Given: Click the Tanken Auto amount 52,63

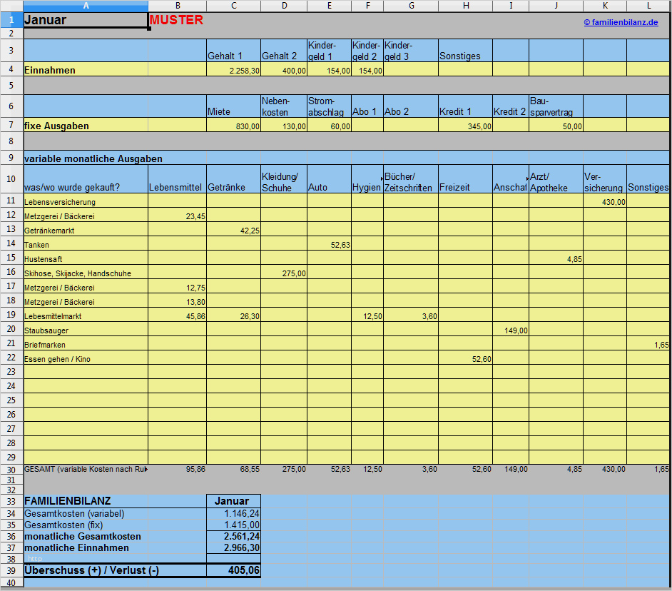Looking at the screenshot, I should (x=329, y=244).
